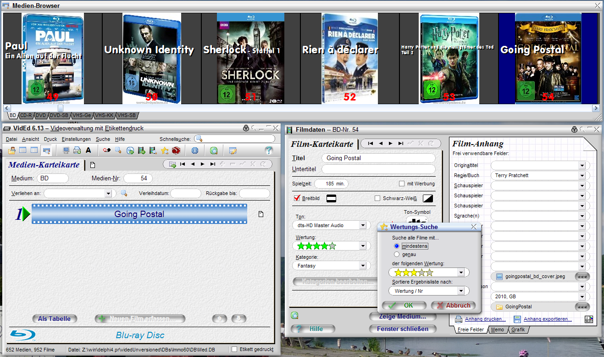Click the Medien-Browser horizontal scrollbar thumb

pyautogui.click(x=60, y=108)
